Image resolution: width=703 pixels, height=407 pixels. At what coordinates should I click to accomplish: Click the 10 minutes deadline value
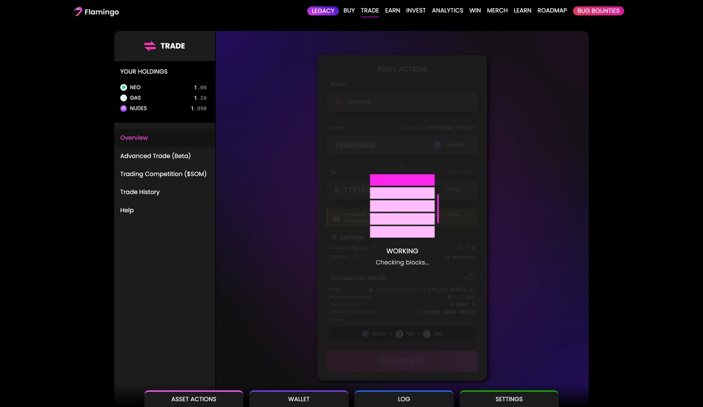click(459, 257)
